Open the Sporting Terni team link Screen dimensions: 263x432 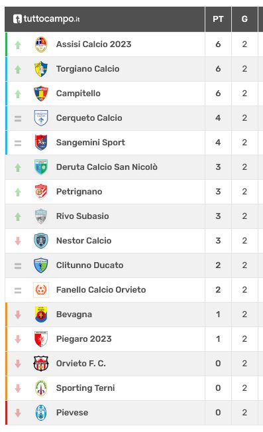(x=85, y=388)
